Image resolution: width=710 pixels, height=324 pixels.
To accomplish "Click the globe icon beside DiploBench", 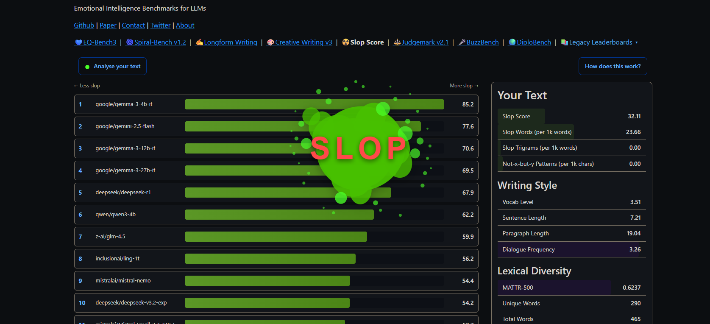I will click(x=512, y=42).
